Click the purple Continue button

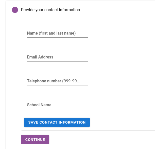(35, 140)
